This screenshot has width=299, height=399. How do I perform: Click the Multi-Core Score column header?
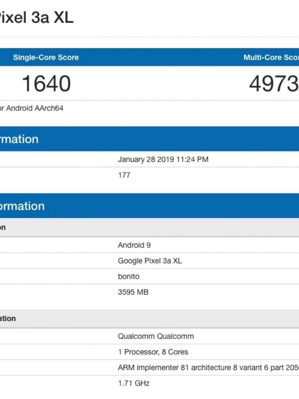point(271,57)
